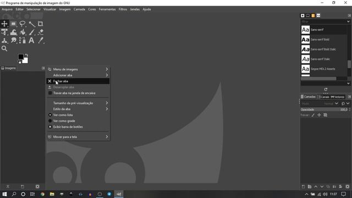Toggle Exibir barra de botões checkbox
This screenshot has height=198, width=352.
tap(78, 127)
